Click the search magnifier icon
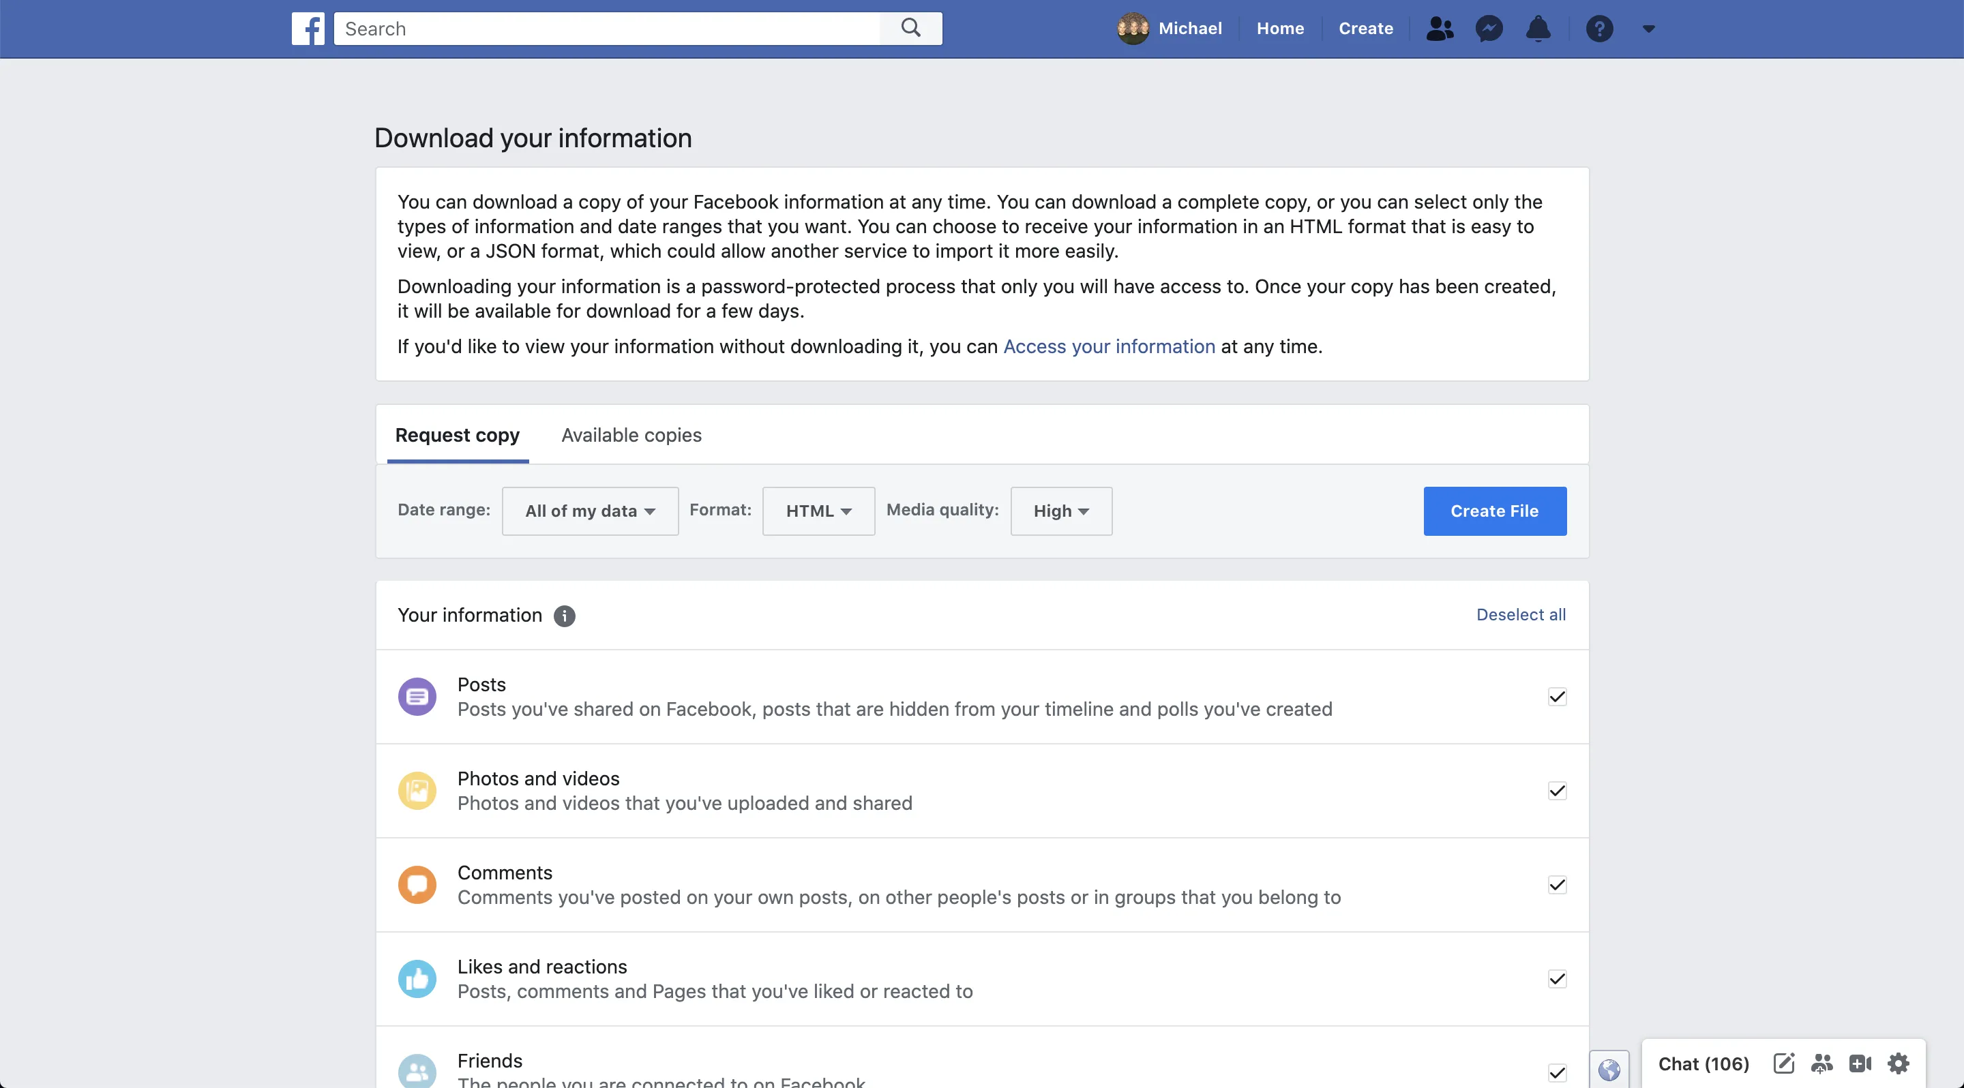 (x=910, y=28)
